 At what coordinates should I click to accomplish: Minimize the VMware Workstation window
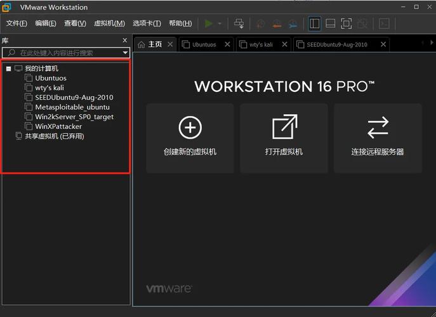[x=404, y=7]
